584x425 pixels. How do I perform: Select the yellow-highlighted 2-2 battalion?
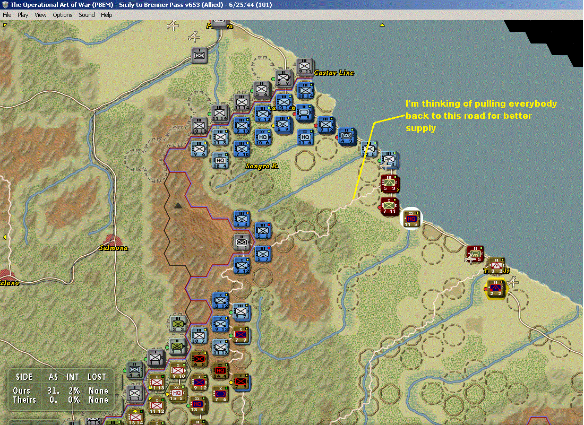pos(496,289)
